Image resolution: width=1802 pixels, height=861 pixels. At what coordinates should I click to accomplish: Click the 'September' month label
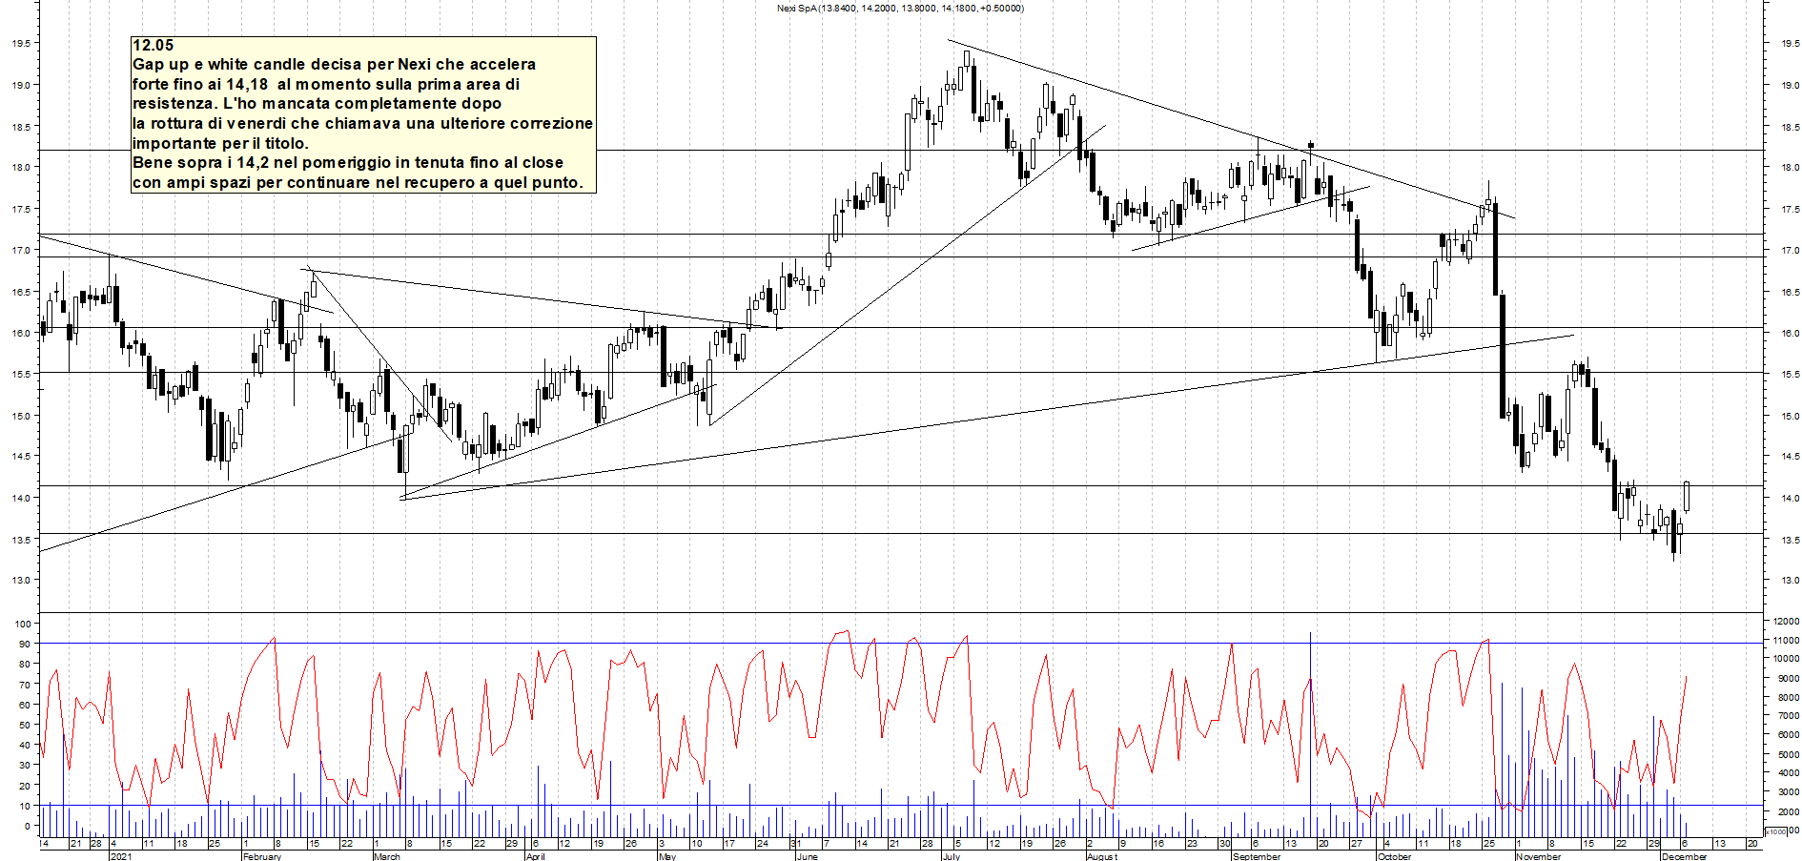point(1257,856)
